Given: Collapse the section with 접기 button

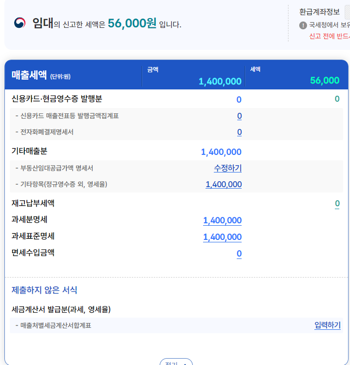Looking at the screenshot, I should (176, 362).
